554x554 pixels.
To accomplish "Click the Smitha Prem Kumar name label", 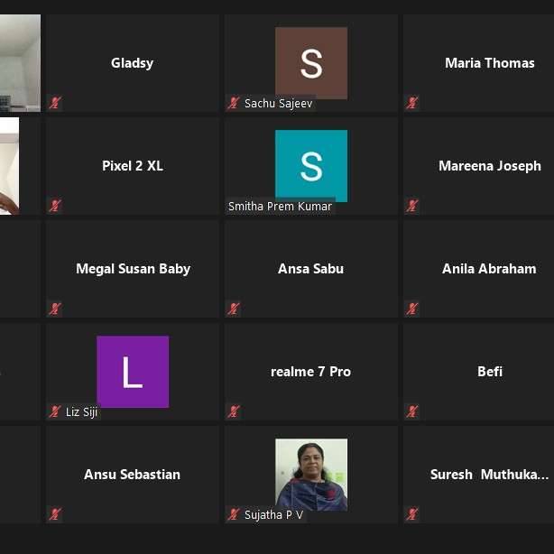I will coord(280,207).
